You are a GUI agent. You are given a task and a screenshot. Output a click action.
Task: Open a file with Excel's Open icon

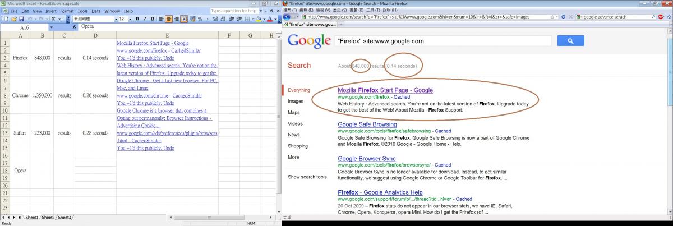click(14, 19)
